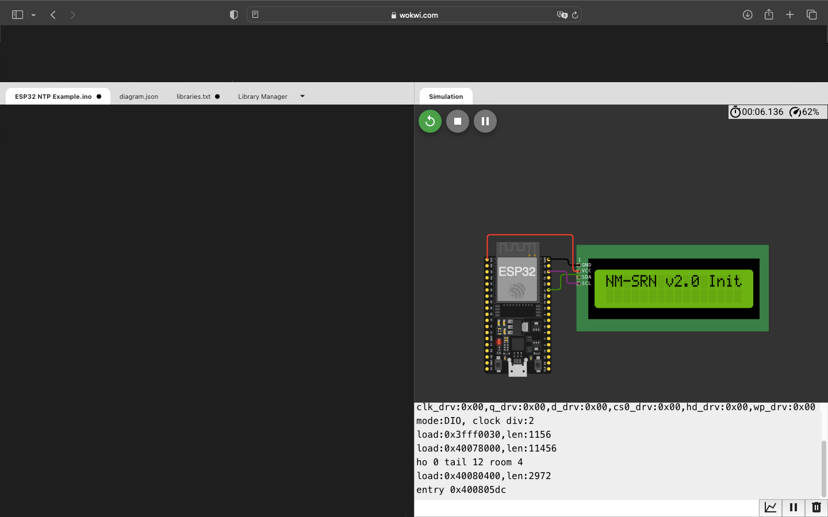Image resolution: width=828 pixels, height=517 pixels.
Task: Open privacy shield report
Action: [233, 15]
